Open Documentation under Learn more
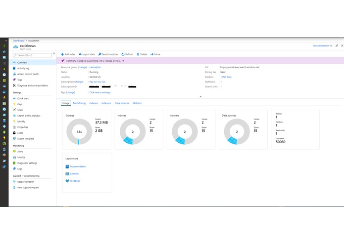The height and width of the screenshot is (244, 344). [x=76, y=166]
